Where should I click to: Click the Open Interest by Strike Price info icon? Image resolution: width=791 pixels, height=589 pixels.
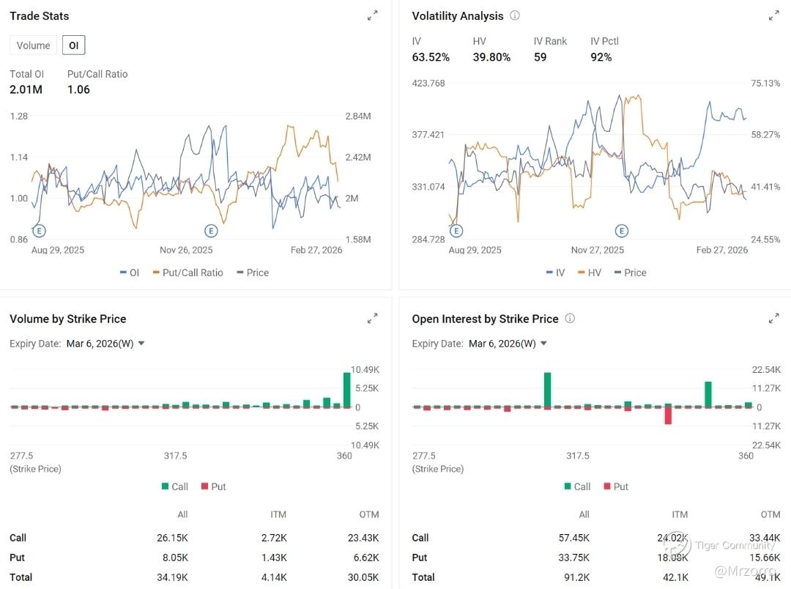(x=570, y=319)
